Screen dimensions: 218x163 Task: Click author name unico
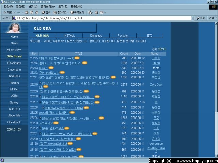[156, 63]
